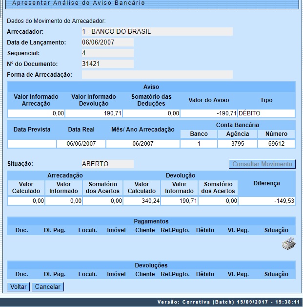Select the Nº do Documento field
Screen dimensions: 303x307
pyautogui.click(x=107, y=64)
